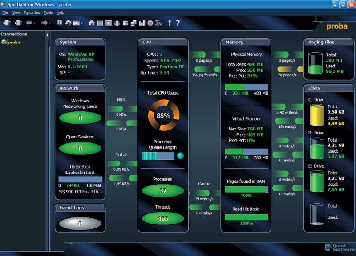Screen dimensions: 356x256
Task: Click the Total 1,49 KB/s network flow label
Action: [121, 184]
